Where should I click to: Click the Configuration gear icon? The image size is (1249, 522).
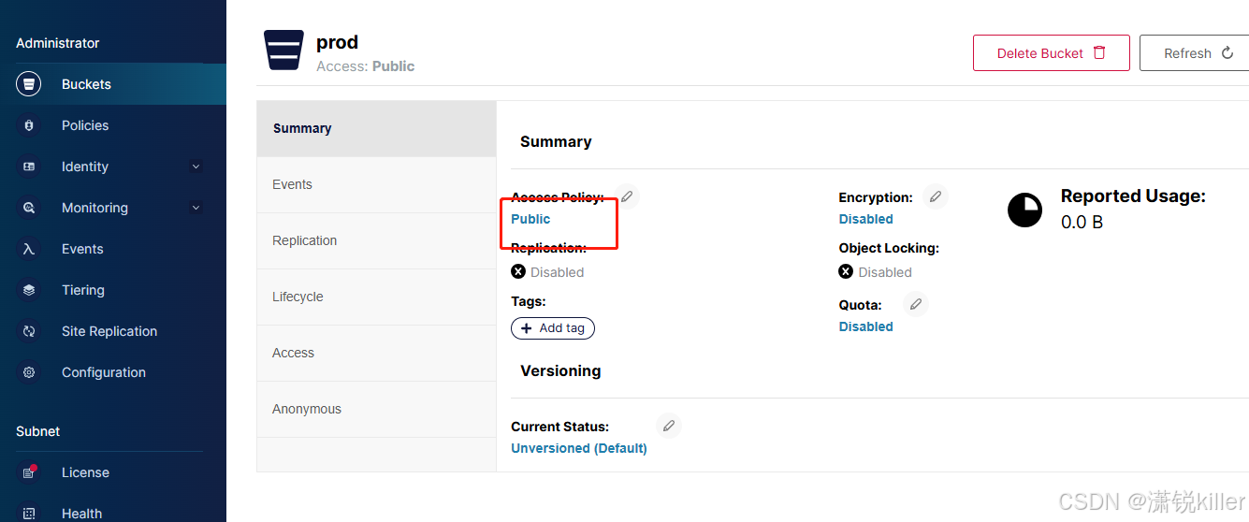pyautogui.click(x=29, y=372)
